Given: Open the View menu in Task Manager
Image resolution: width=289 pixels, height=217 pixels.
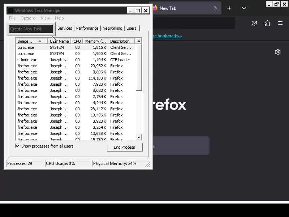Looking at the screenshot, I should [x=46, y=18].
